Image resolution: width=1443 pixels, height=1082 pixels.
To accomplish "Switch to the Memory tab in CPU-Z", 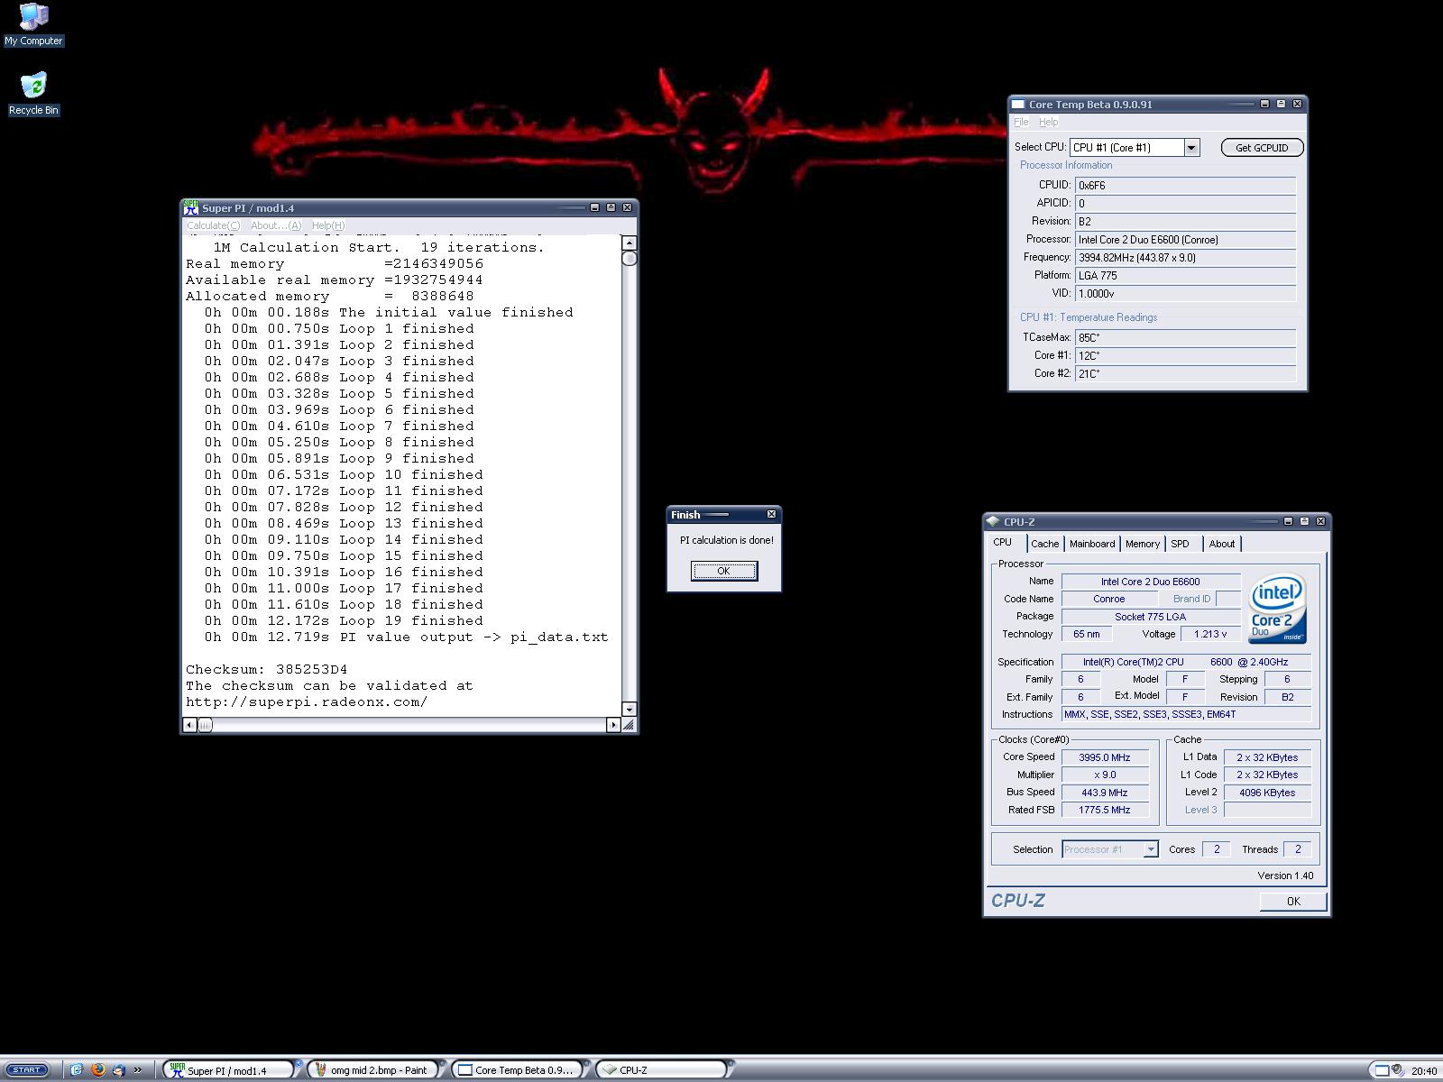I will (1143, 544).
